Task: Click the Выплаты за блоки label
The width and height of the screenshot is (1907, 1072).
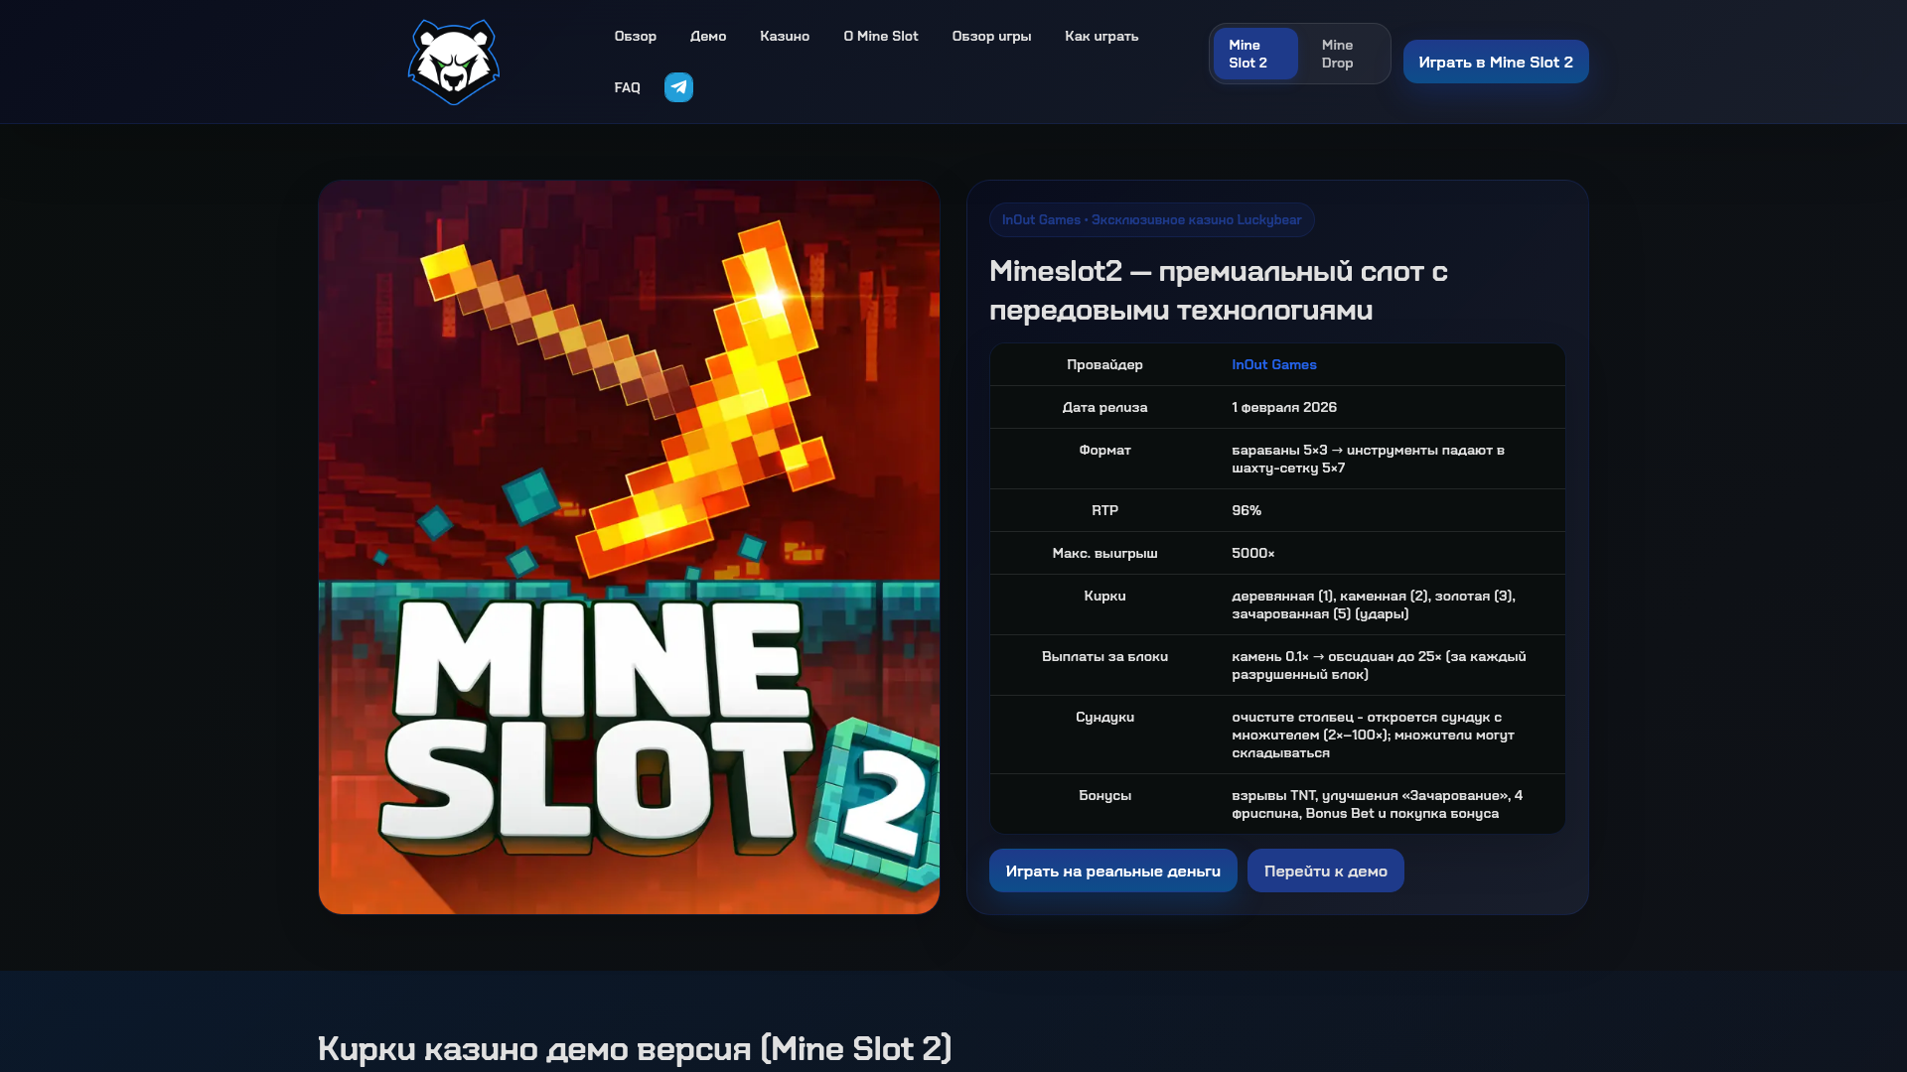Action: pos(1104,656)
